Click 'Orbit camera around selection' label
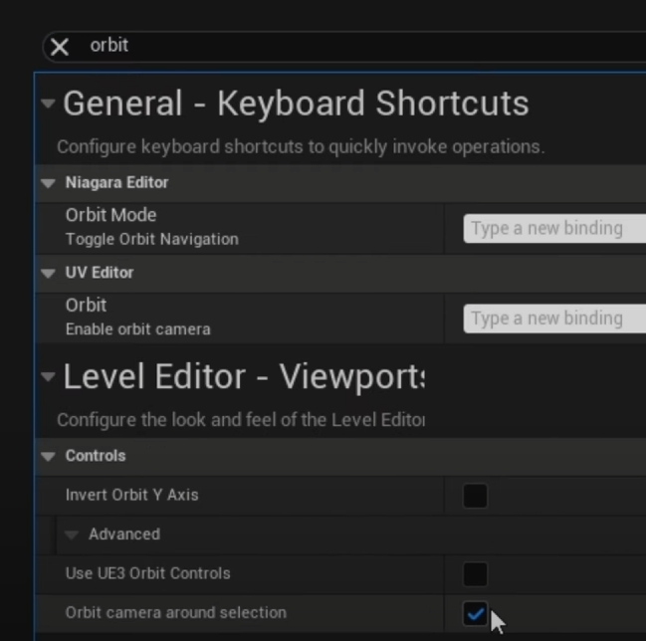The width and height of the screenshot is (646, 641). (175, 612)
